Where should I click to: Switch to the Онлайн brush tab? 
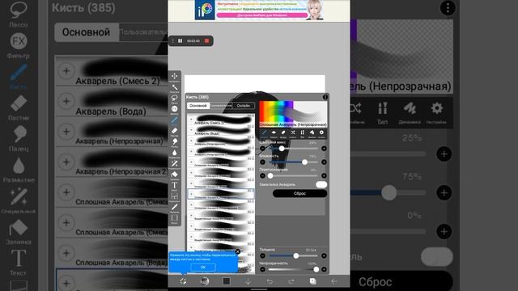[244, 106]
